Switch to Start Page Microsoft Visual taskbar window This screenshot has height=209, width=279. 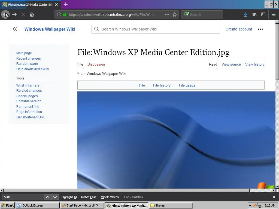pos(82,205)
